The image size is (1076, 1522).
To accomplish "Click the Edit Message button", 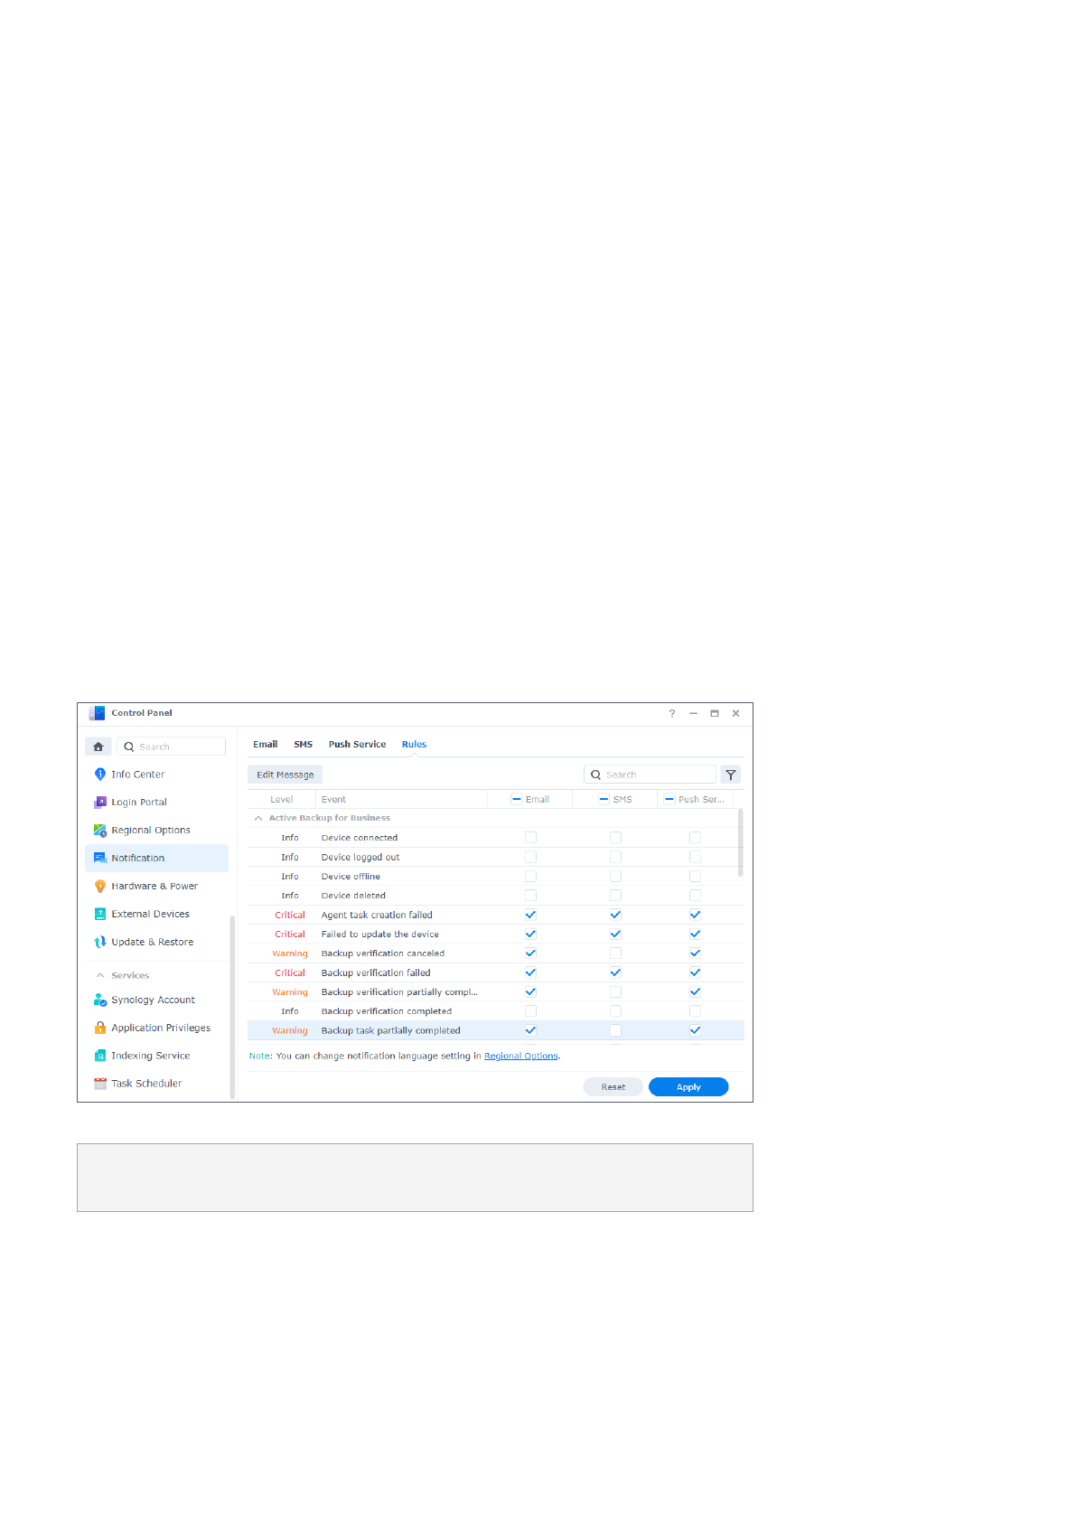I will pos(285,775).
